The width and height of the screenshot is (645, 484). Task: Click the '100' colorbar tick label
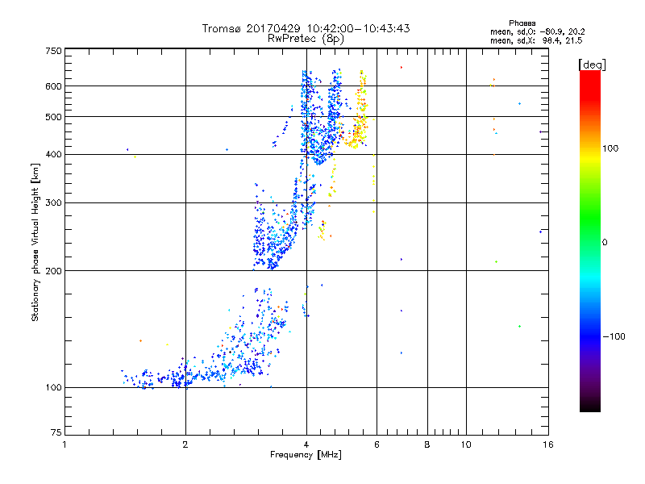[610, 148]
